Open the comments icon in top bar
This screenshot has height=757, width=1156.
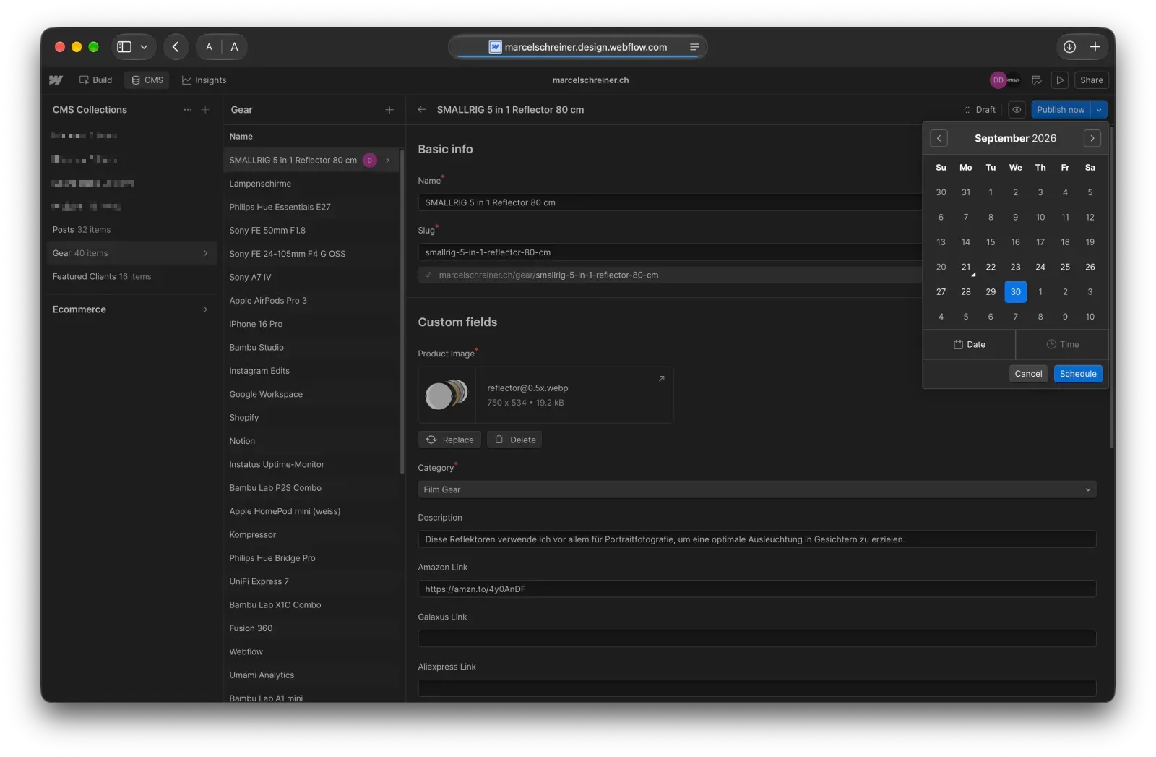[x=1036, y=80]
